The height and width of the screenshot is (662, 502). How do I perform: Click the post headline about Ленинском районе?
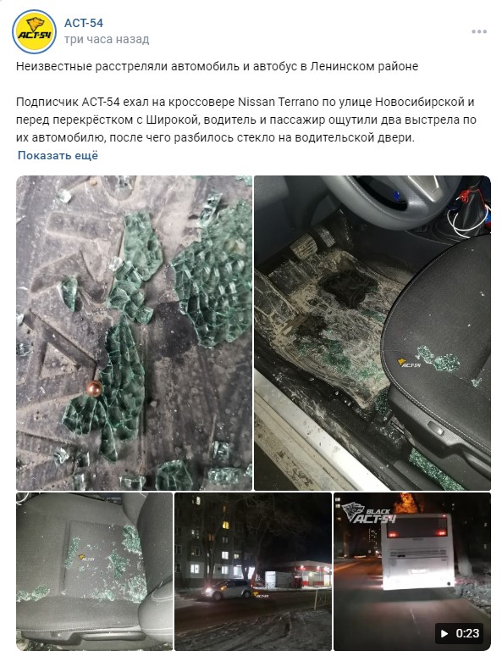click(217, 66)
